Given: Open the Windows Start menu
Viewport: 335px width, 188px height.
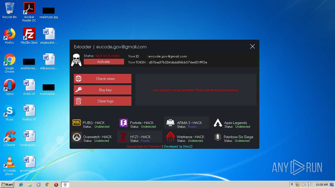Looking at the screenshot, I should coord(7,185).
